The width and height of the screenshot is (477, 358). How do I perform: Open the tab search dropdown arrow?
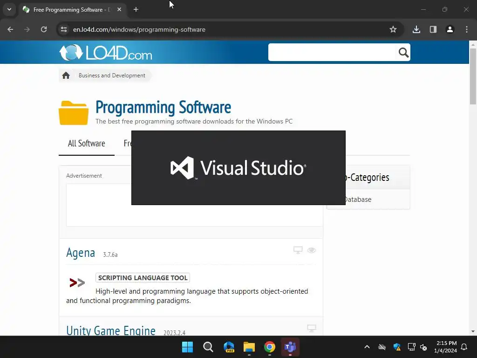point(9,9)
